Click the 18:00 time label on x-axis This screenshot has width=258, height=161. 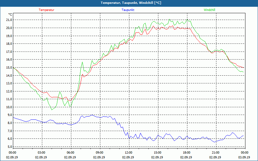point(186,153)
